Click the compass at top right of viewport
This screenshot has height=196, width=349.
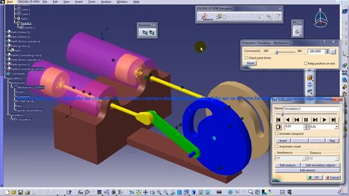321,18
